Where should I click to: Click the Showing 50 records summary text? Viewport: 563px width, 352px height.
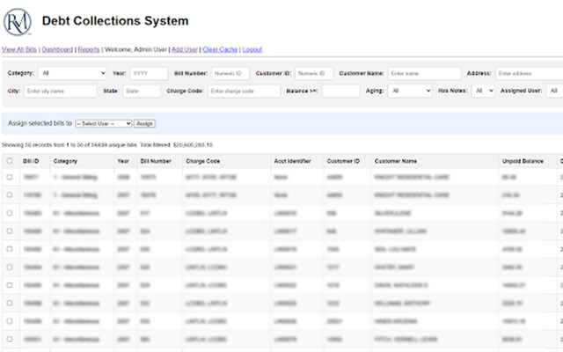[x=107, y=145]
